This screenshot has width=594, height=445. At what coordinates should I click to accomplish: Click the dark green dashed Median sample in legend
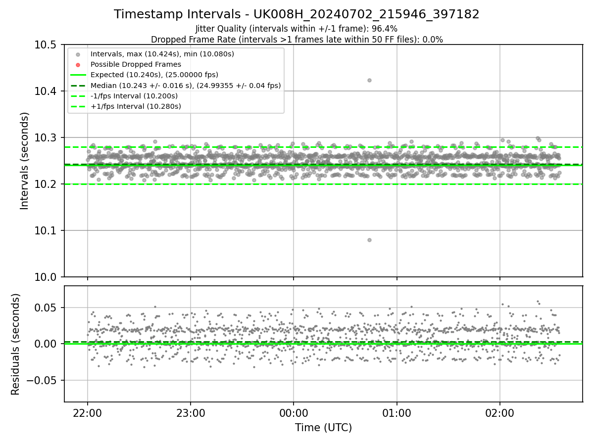(x=78, y=86)
